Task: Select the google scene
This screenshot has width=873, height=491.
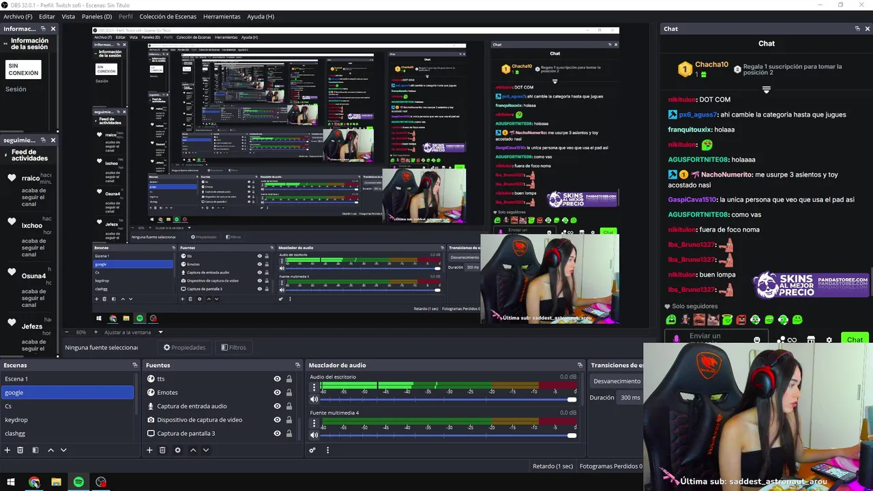Action: tap(68, 392)
